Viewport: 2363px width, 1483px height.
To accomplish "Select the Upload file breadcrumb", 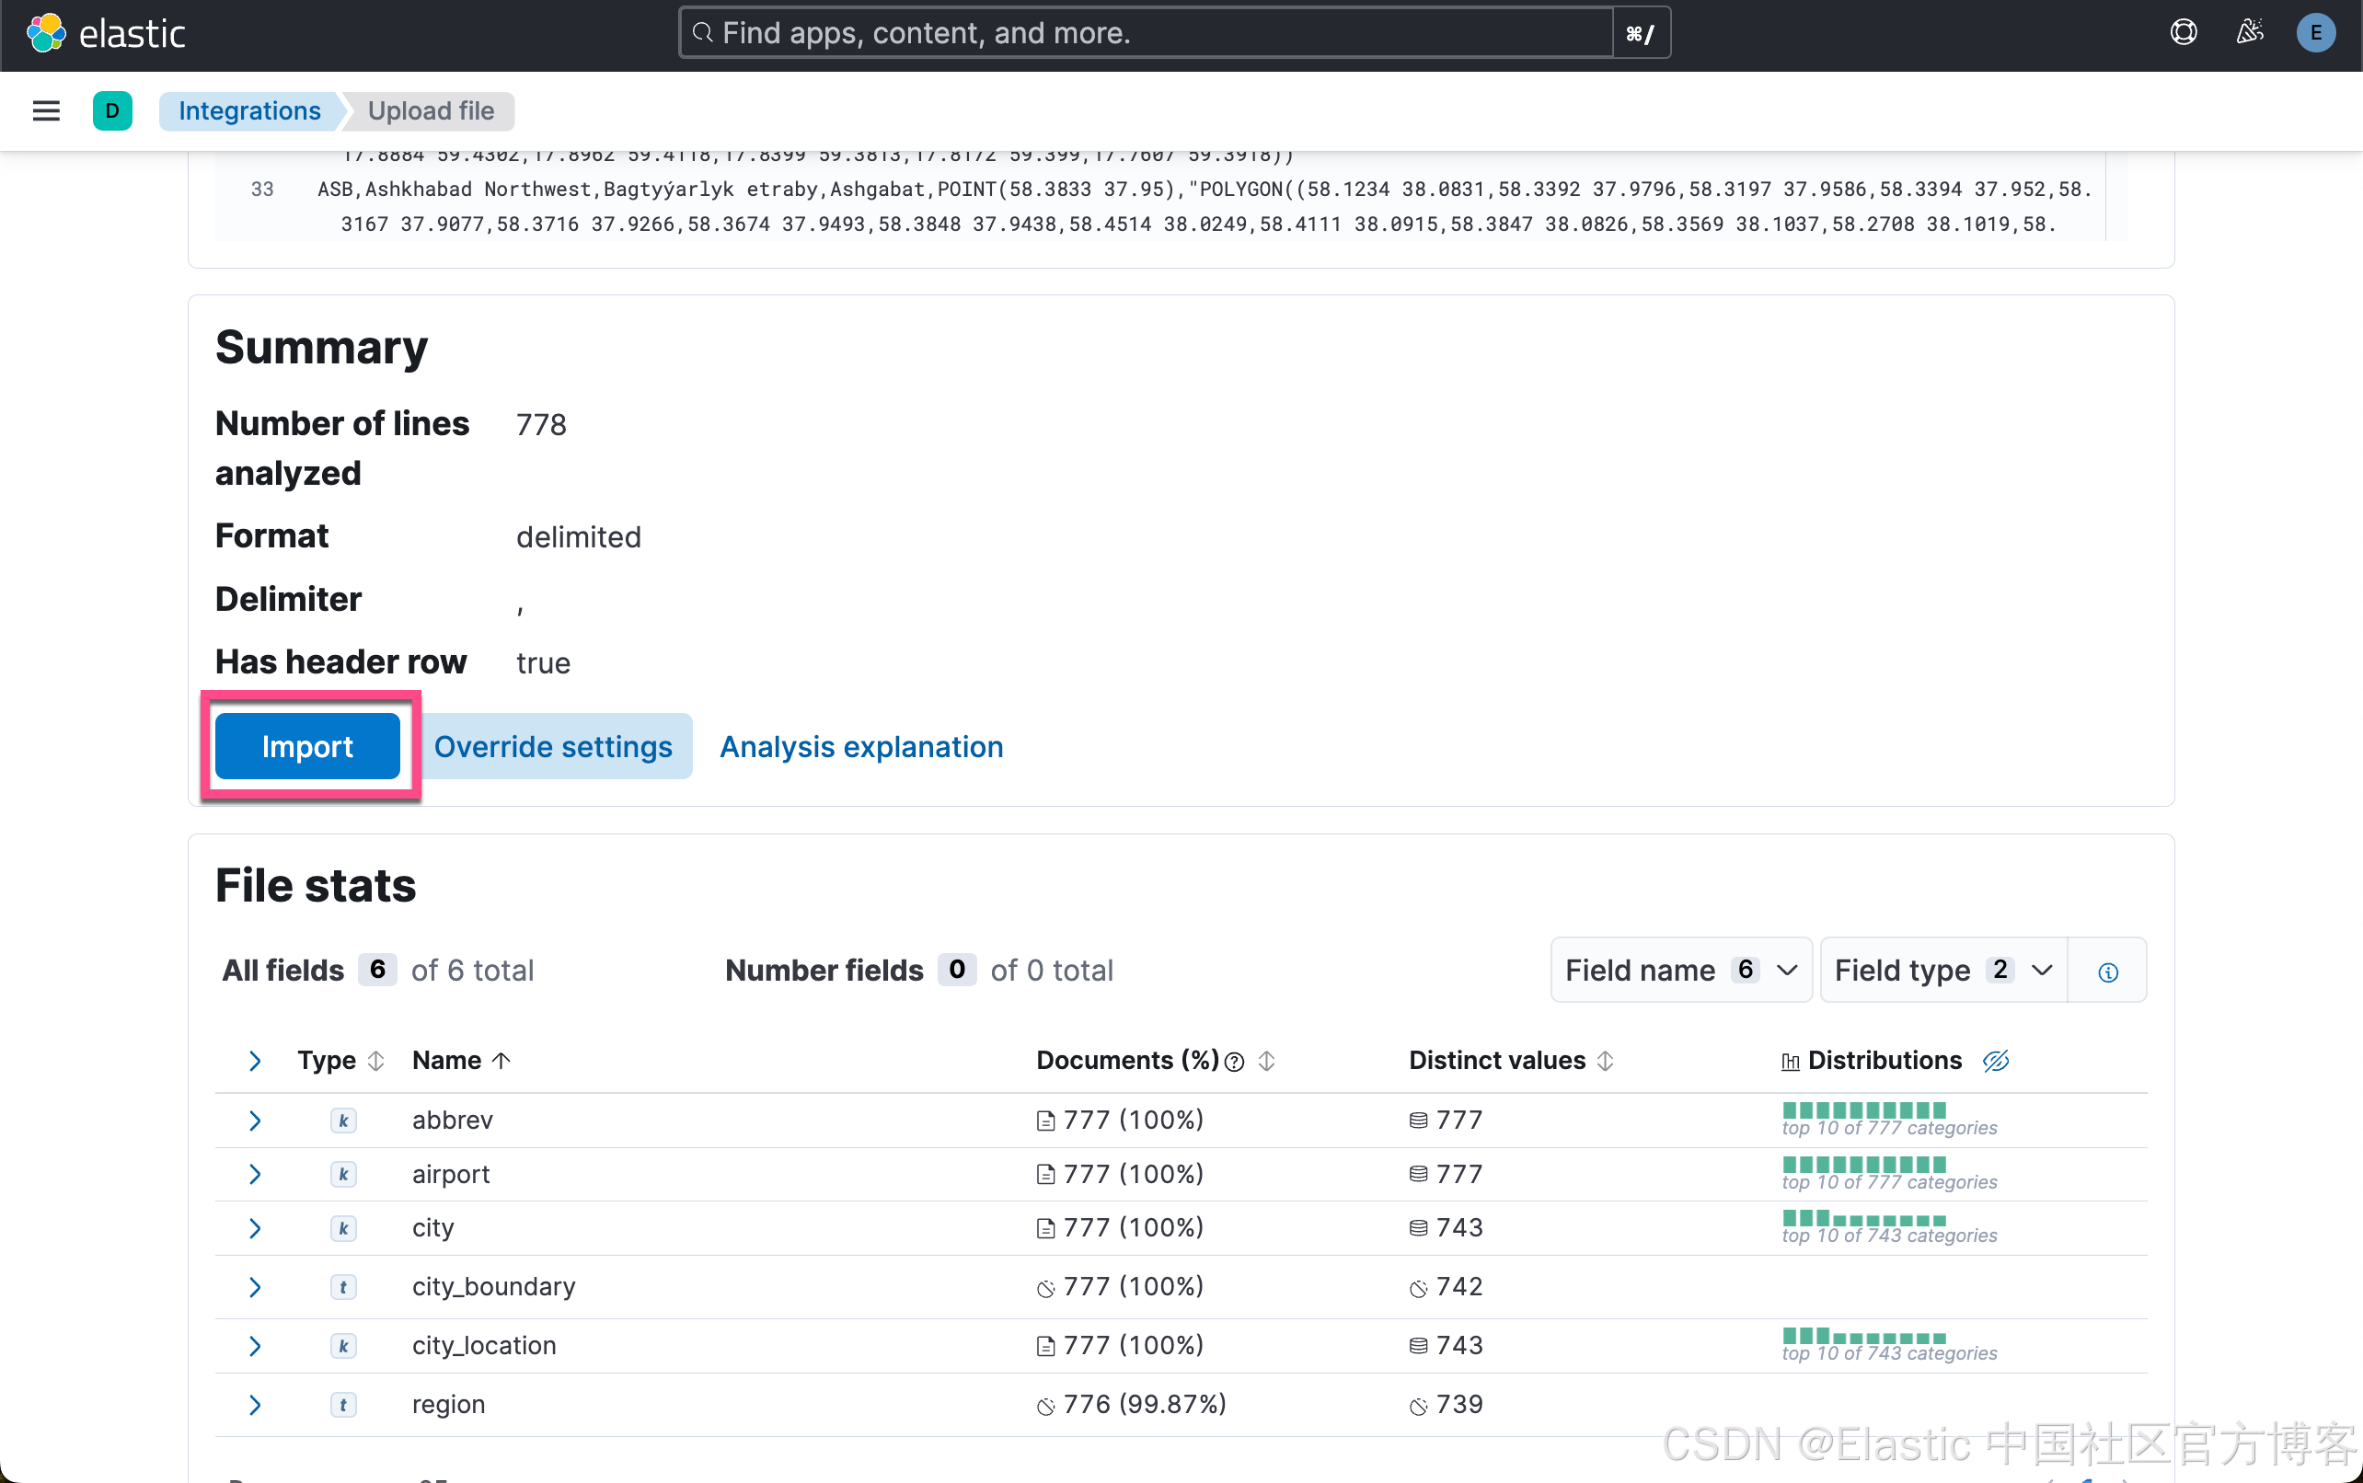I will click(431, 109).
